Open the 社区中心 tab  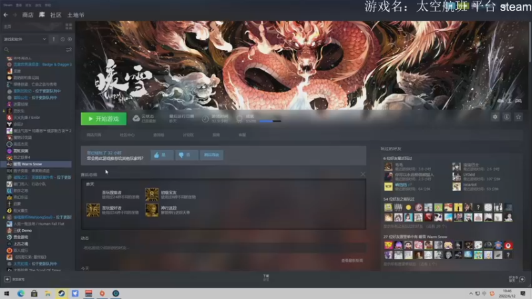tap(127, 135)
